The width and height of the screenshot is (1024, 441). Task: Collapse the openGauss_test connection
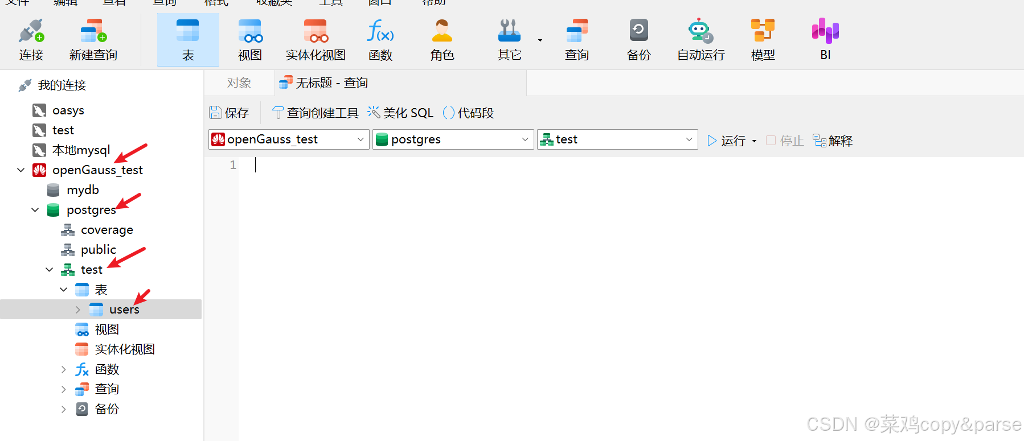coord(21,170)
